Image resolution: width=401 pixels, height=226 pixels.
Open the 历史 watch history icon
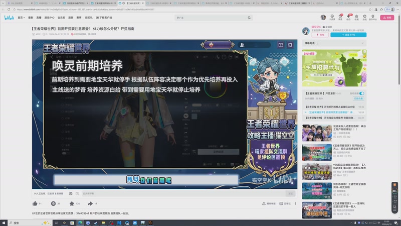(365, 18)
